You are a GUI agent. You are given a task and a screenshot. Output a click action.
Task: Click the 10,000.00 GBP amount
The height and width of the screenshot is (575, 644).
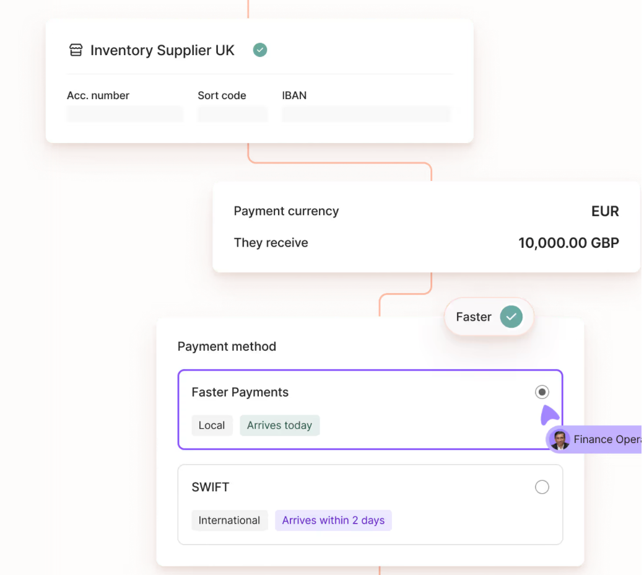568,243
